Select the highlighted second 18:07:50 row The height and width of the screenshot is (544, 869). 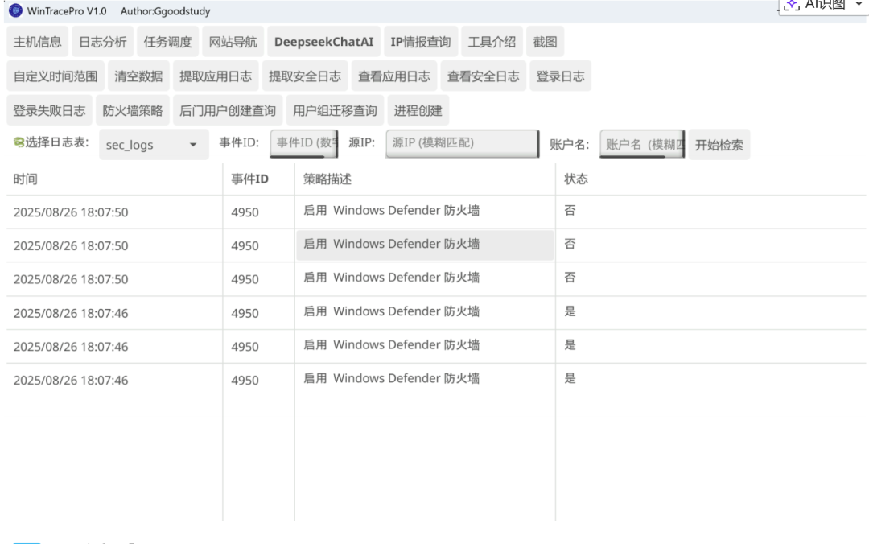[436, 245]
